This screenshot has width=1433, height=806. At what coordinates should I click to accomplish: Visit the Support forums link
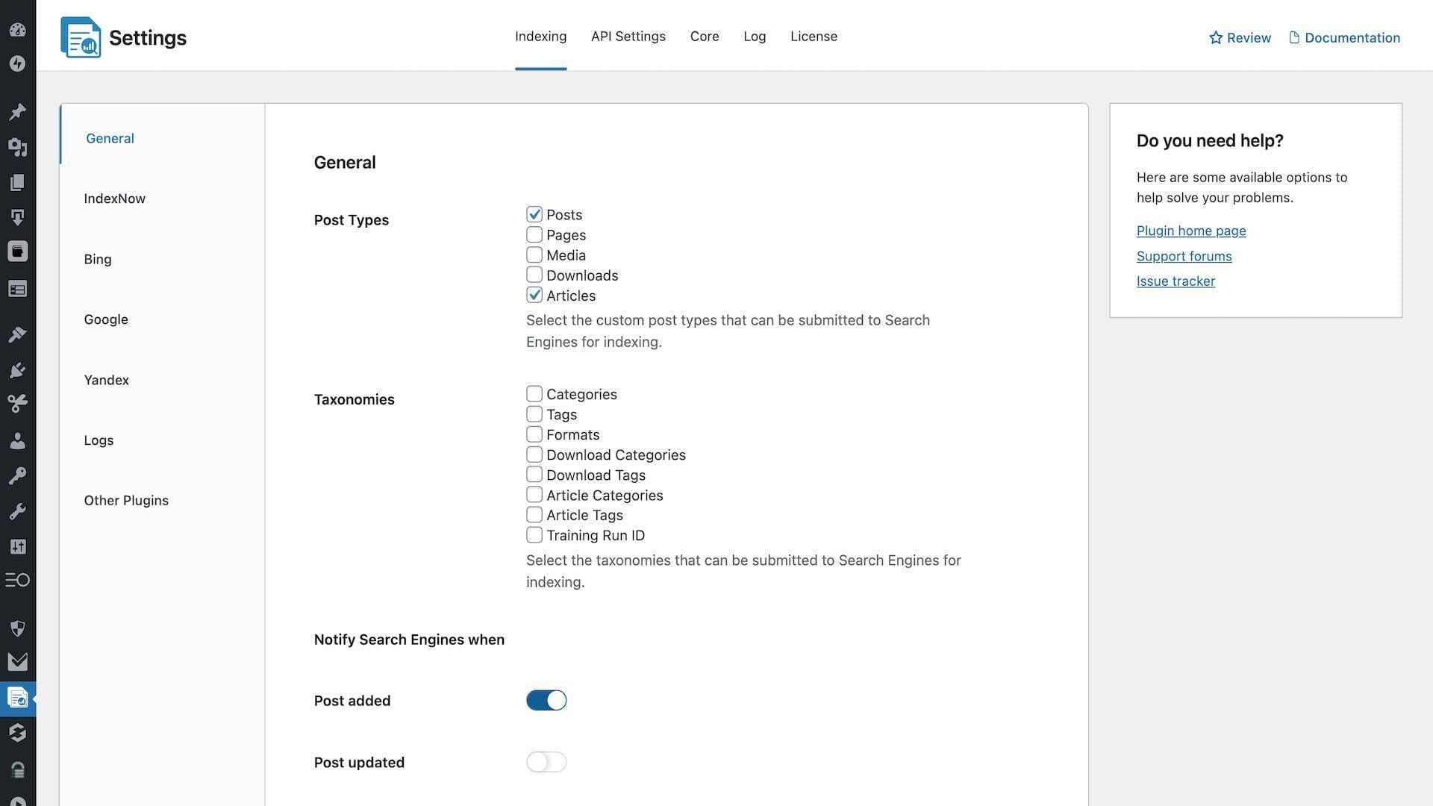[x=1184, y=256]
